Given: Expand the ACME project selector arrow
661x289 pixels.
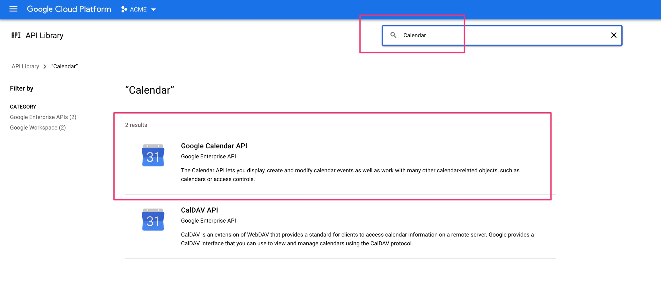Looking at the screenshot, I should coord(154,10).
